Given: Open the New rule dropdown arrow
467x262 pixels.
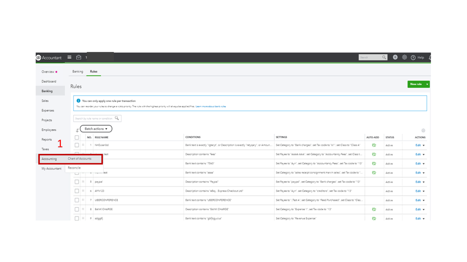Looking at the screenshot, I should pos(427,84).
